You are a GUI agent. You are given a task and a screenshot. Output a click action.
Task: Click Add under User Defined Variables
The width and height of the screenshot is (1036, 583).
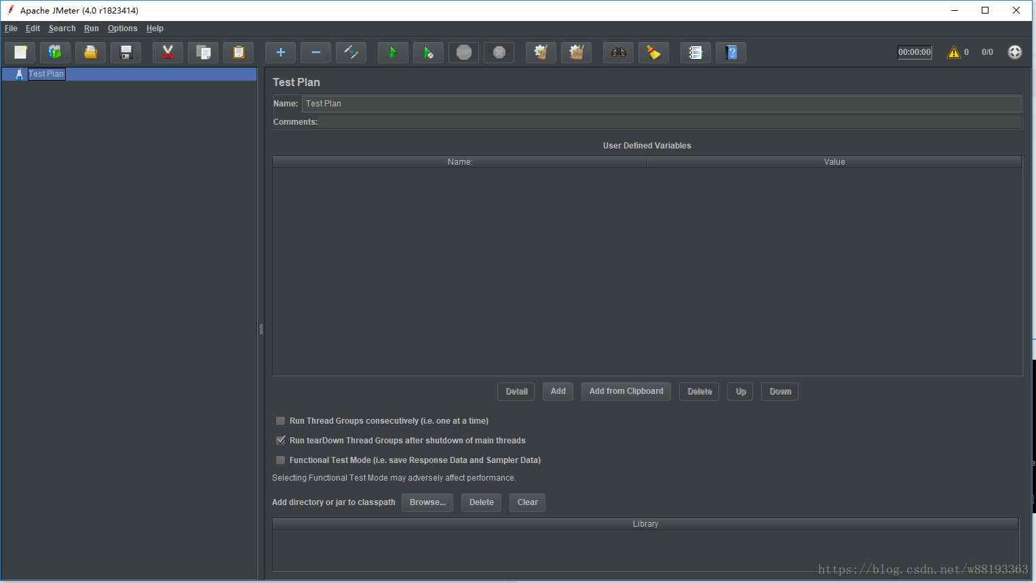point(558,391)
